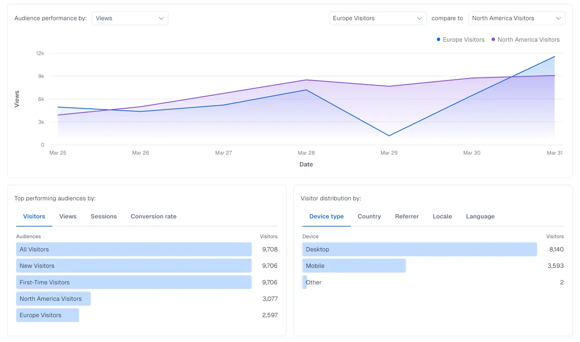Screen dimensions: 580x342
Task: Open the Europe Visitors audience dropdown
Action: 377,18
